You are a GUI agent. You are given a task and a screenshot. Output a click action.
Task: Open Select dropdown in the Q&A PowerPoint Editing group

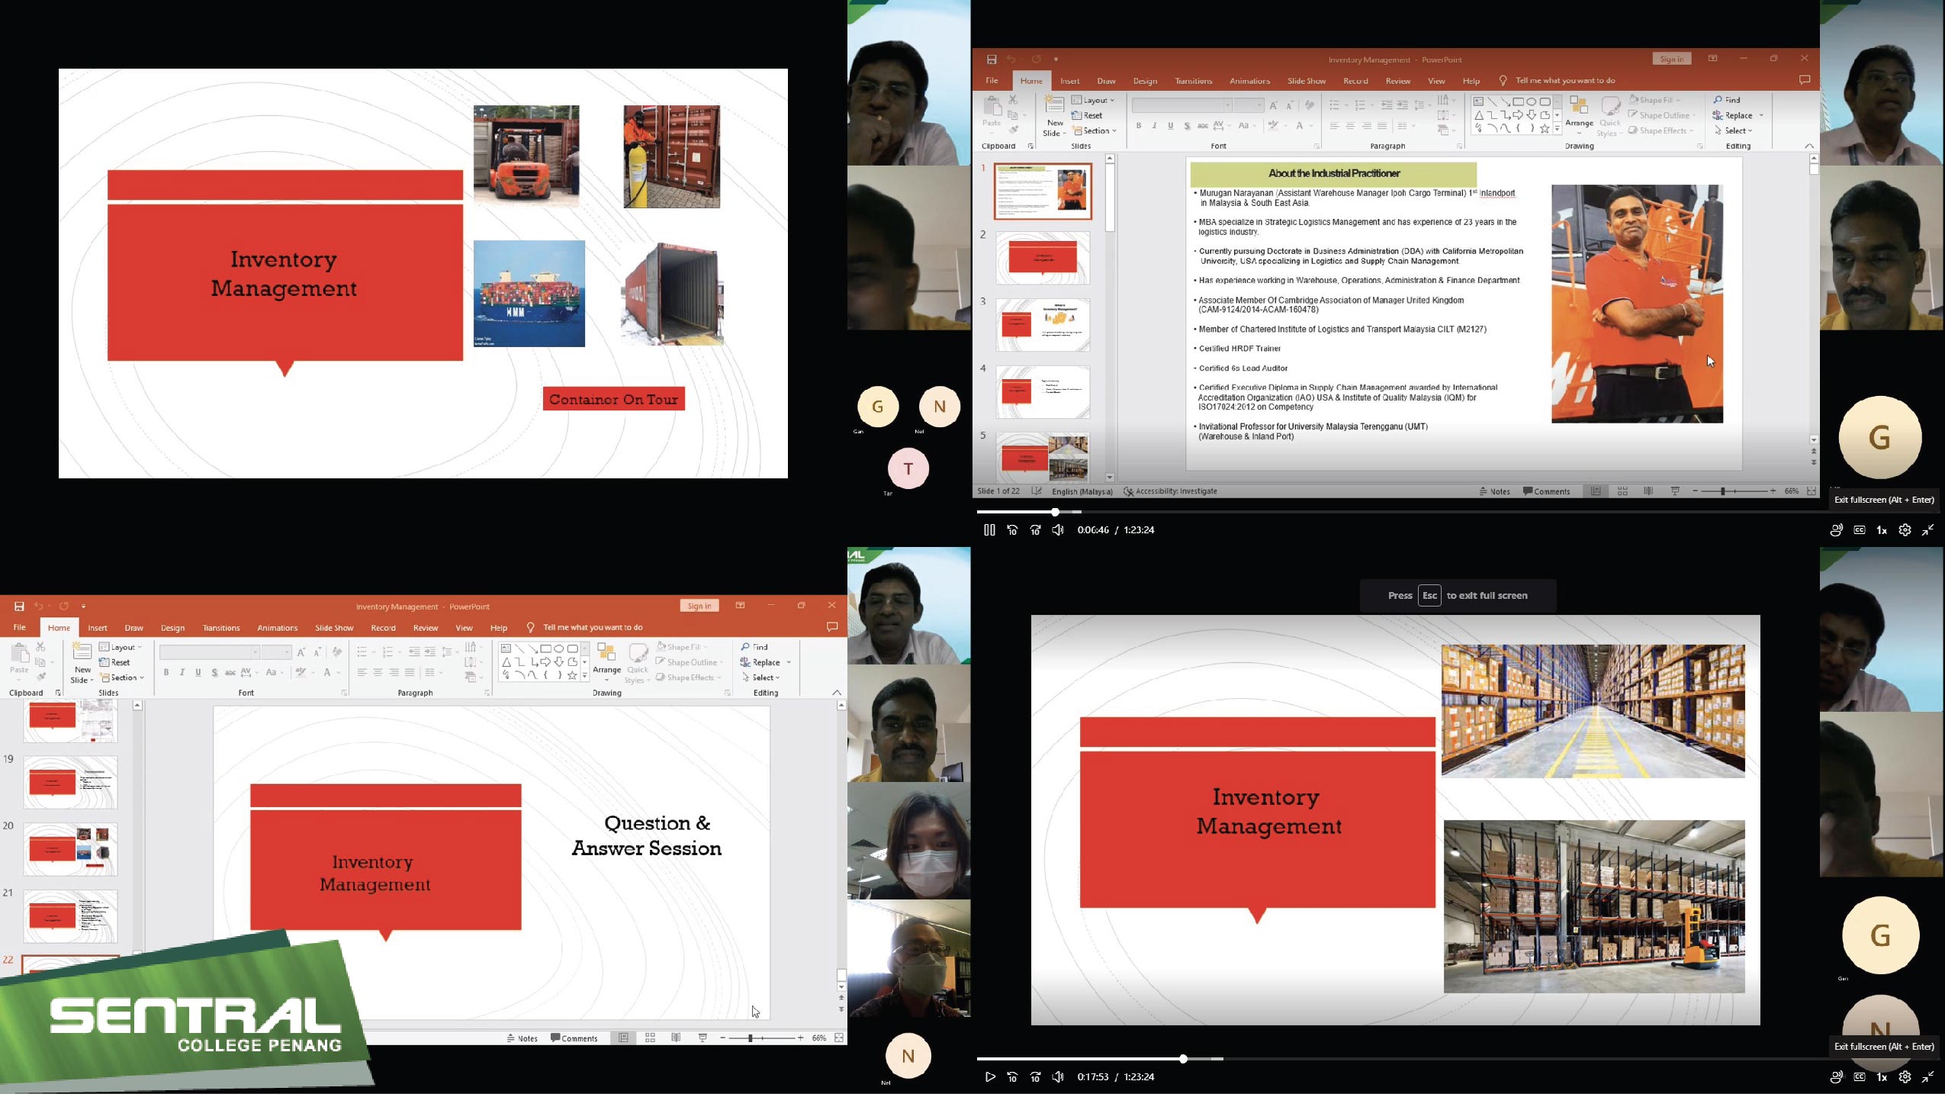click(761, 677)
